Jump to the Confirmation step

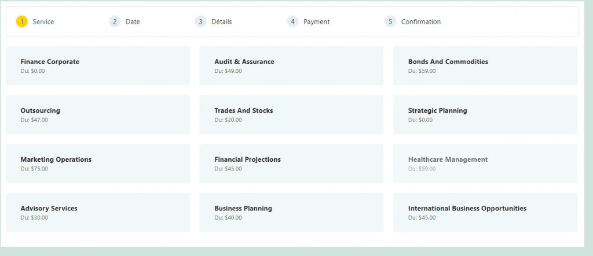[420, 22]
